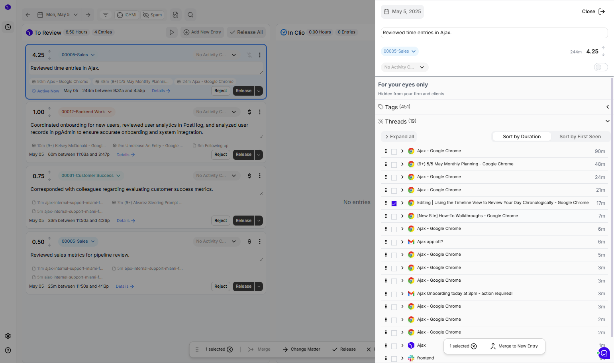Click Expand all threads button
The image size is (614, 363).
[399, 137]
